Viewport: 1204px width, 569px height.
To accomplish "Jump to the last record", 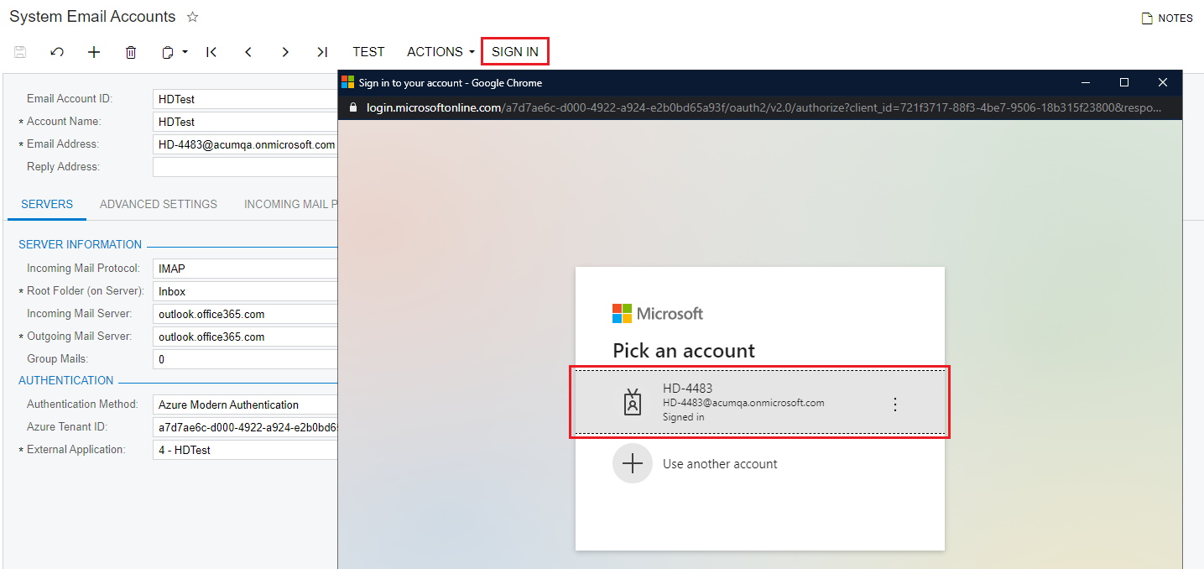I will tap(321, 51).
